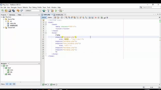The height and width of the screenshot is (90, 161).
Task: Click the red Start Macro Recording icon
Action: 96,17
